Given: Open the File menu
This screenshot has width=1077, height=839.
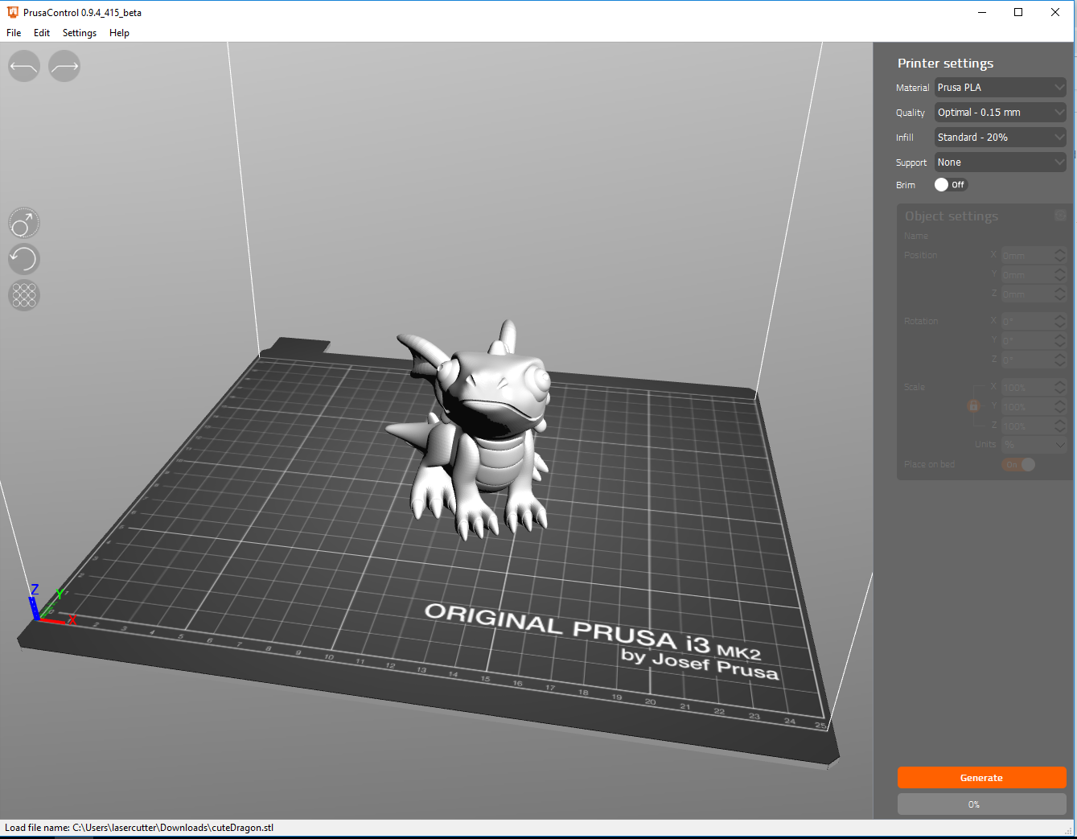Looking at the screenshot, I should (14, 33).
